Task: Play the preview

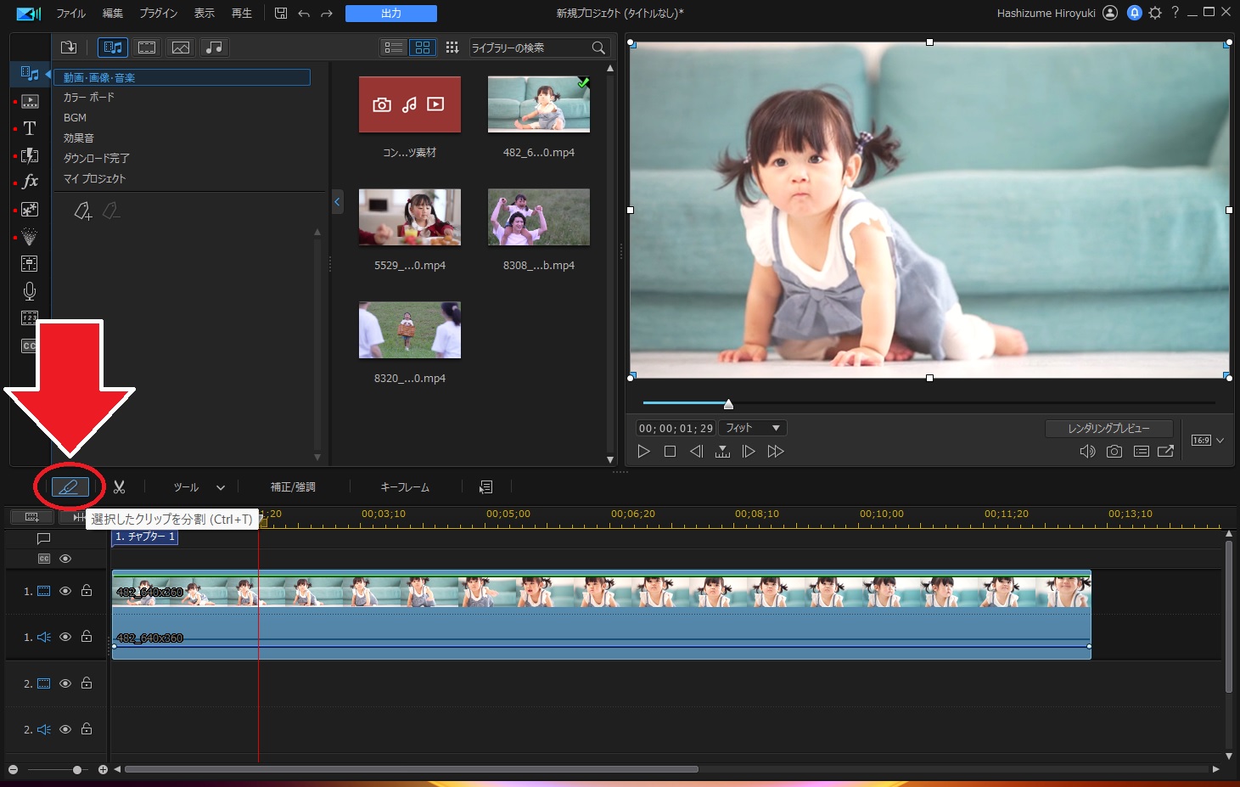Action: click(x=643, y=452)
